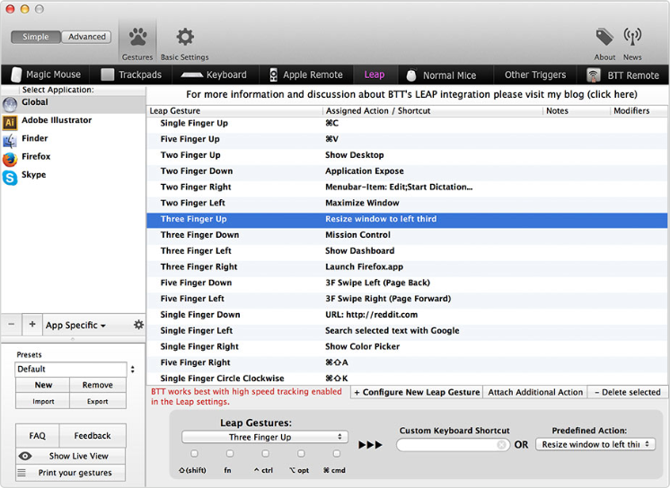Click Configure New Leap Gesture

[417, 392]
